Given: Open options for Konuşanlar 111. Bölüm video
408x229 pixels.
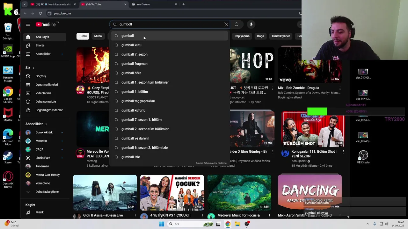Looking at the screenshot, I should click(x=343, y=152).
